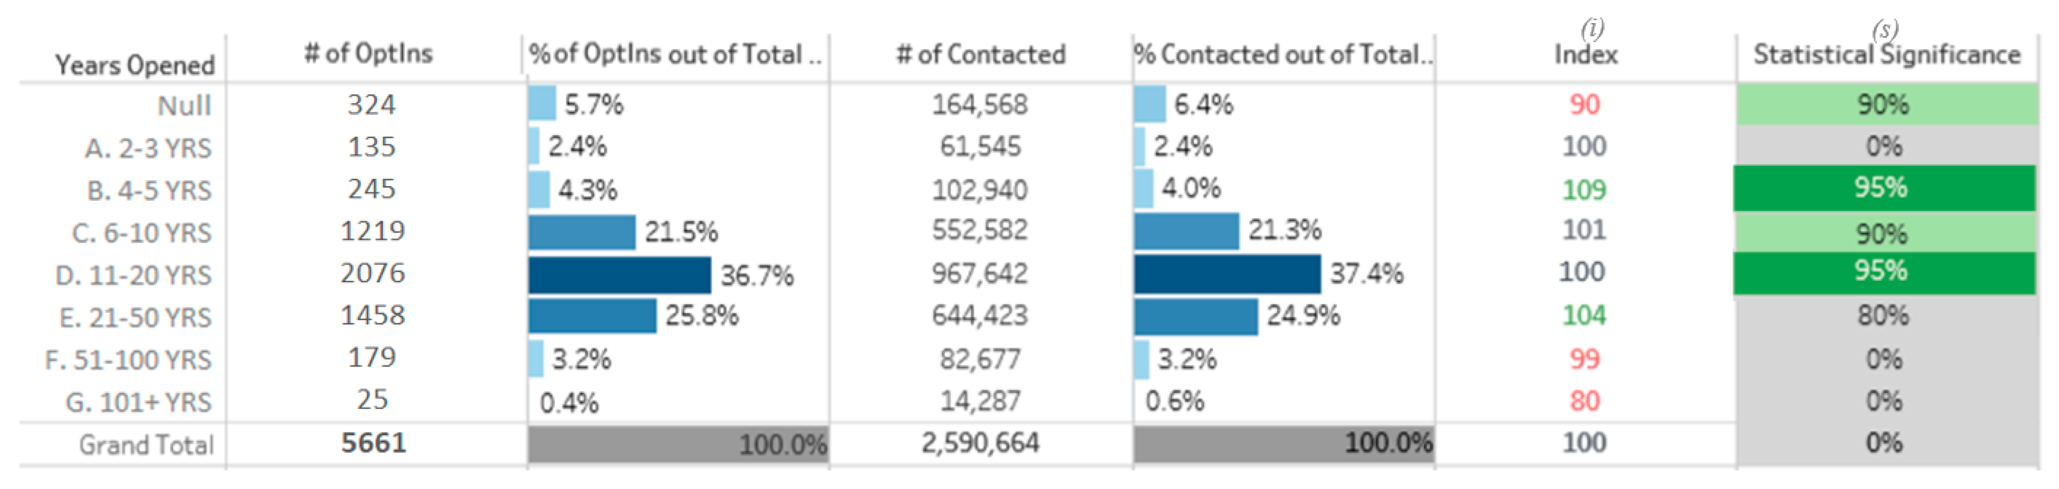
Task: Click the Statistical Significance column header
Action: pyautogui.click(x=1887, y=54)
